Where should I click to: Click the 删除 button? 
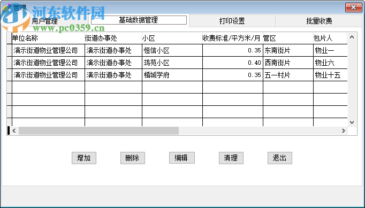pyautogui.click(x=132, y=158)
